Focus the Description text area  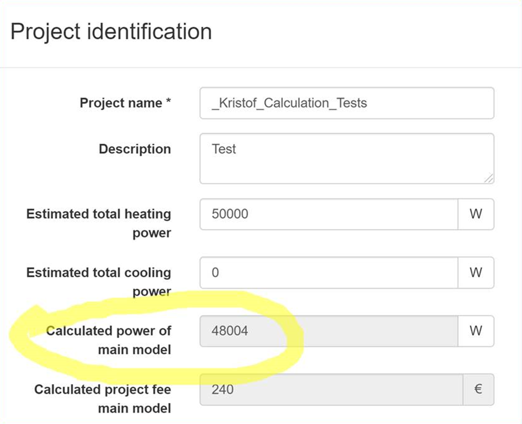point(346,158)
